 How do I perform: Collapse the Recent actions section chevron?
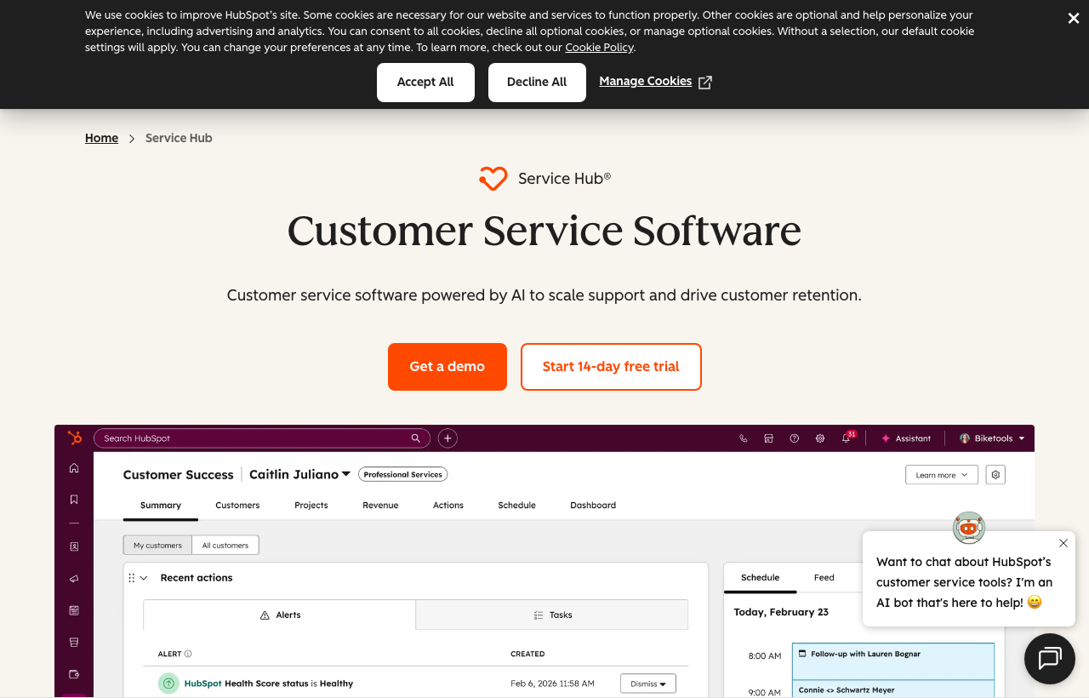[144, 578]
